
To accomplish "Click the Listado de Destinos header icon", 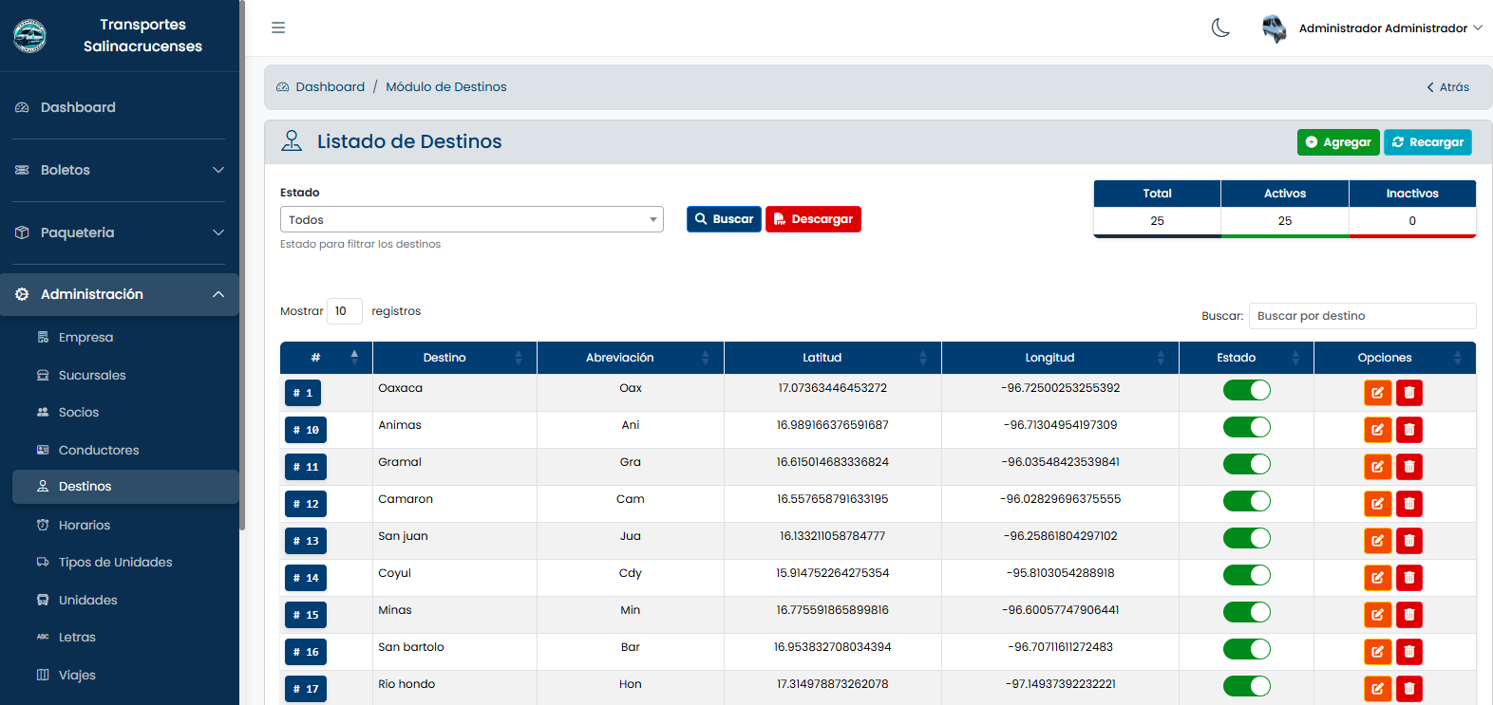I will pos(292,141).
